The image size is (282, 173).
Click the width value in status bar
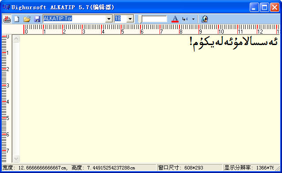[x=43, y=168]
